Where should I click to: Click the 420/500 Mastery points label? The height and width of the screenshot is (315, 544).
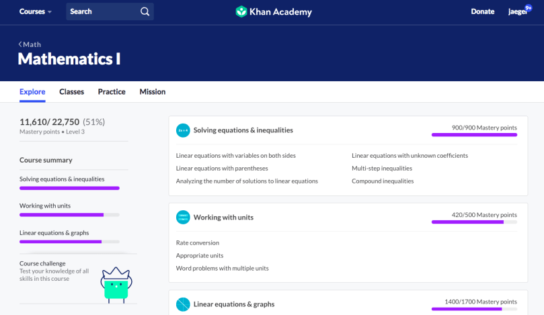point(484,215)
